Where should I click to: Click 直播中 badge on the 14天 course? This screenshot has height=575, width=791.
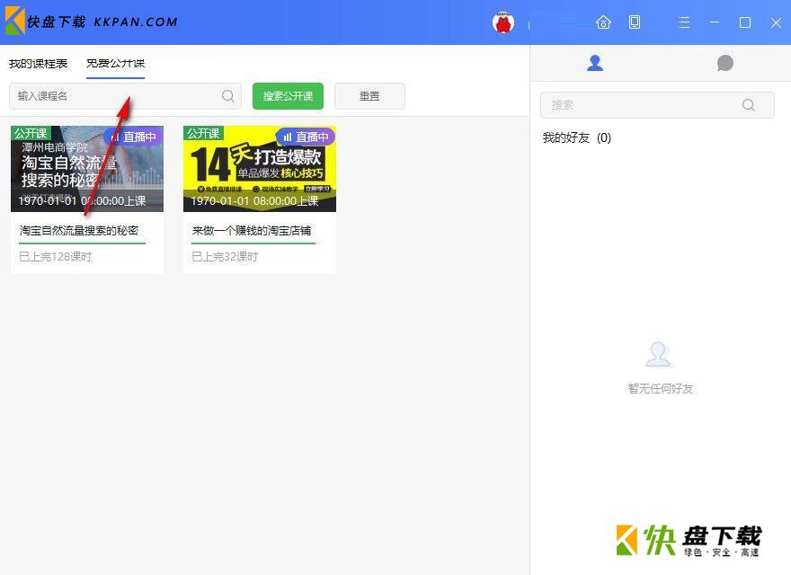point(306,137)
